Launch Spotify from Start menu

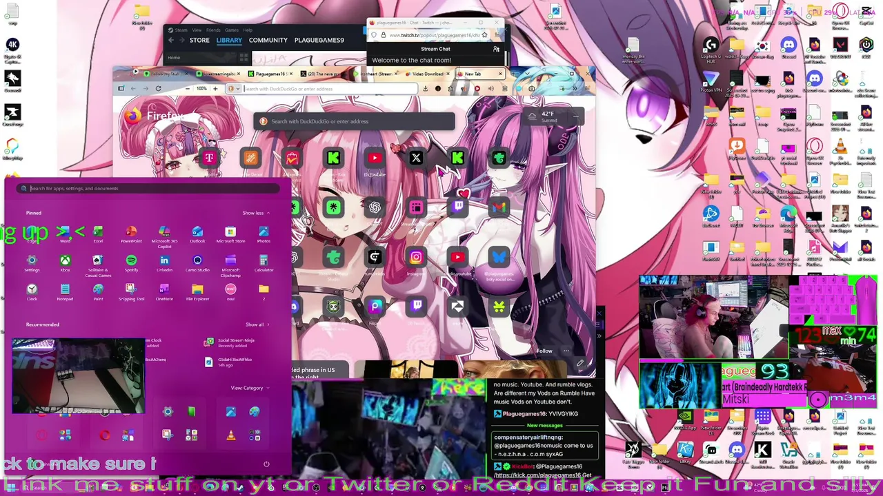(x=131, y=262)
